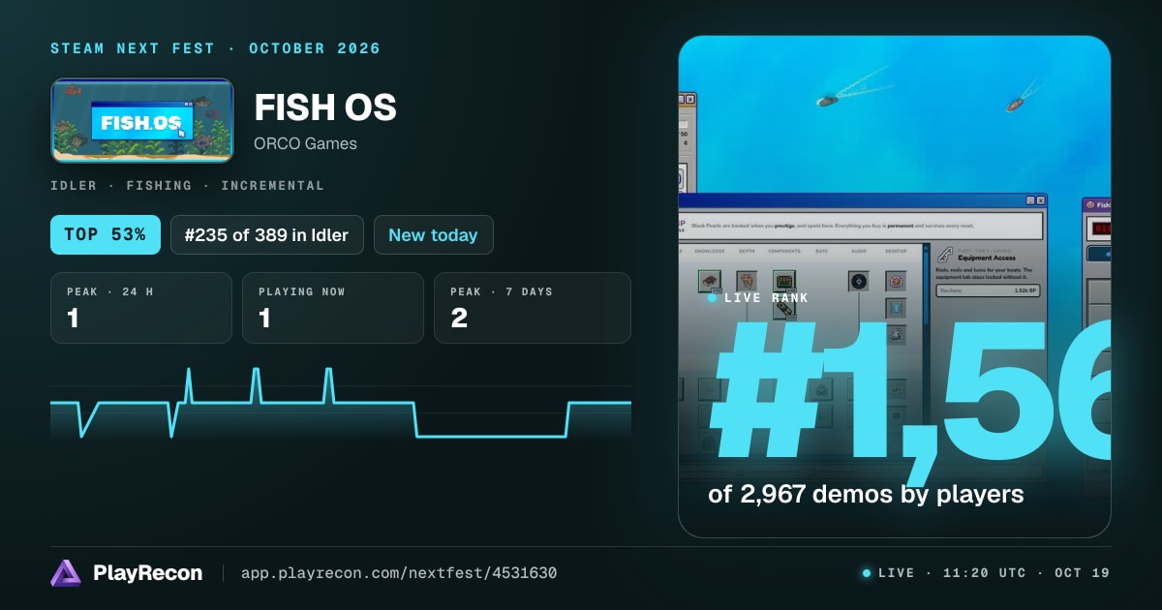The image size is (1162, 610).
Task: Switch to the DESKTOP column tab
Action: click(896, 251)
